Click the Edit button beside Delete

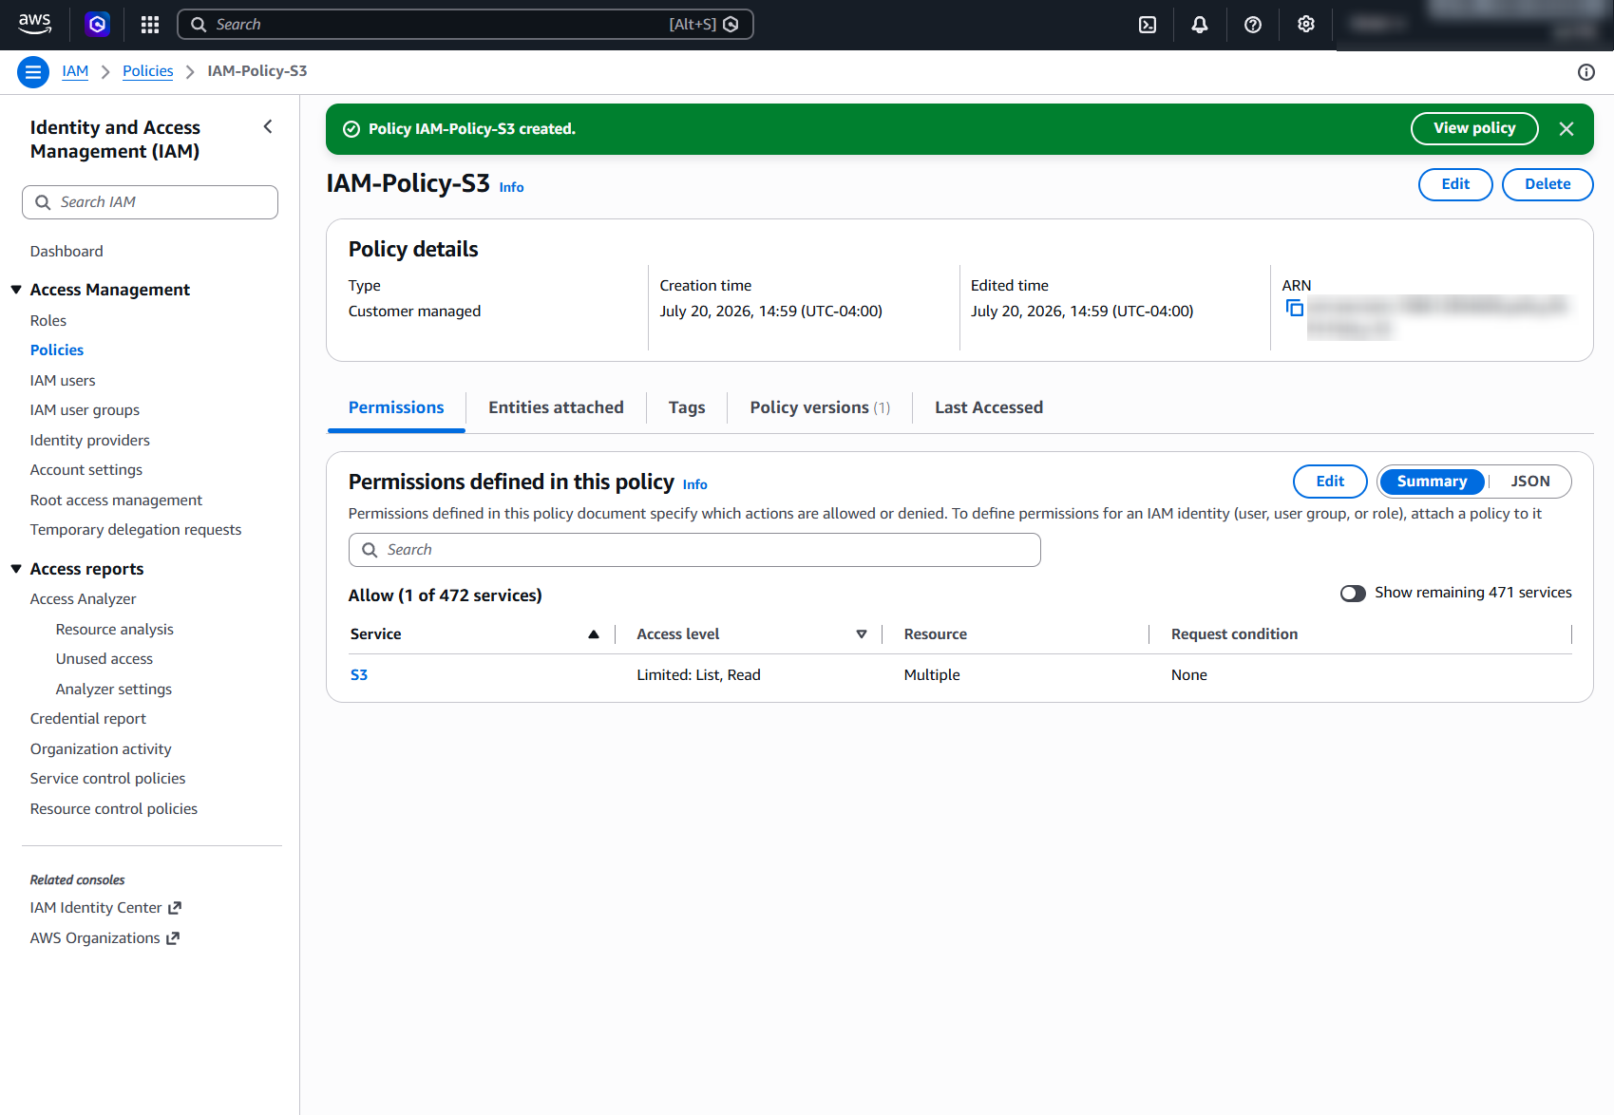[x=1455, y=184]
